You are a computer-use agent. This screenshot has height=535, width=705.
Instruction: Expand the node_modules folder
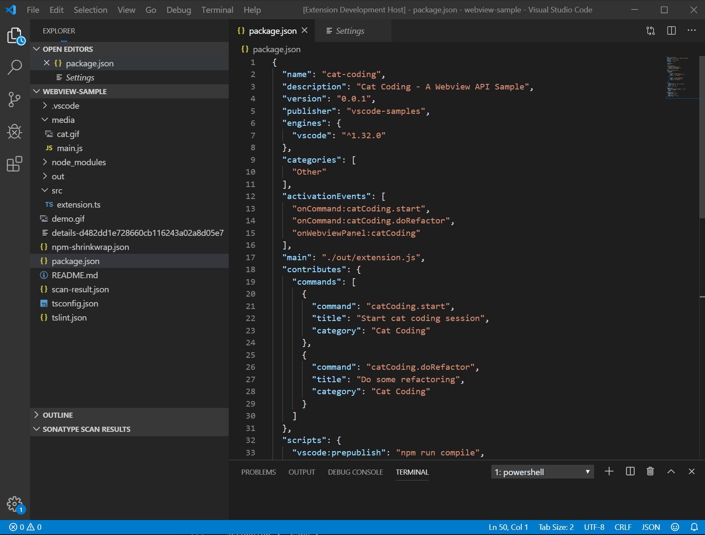click(x=78, y=162)
